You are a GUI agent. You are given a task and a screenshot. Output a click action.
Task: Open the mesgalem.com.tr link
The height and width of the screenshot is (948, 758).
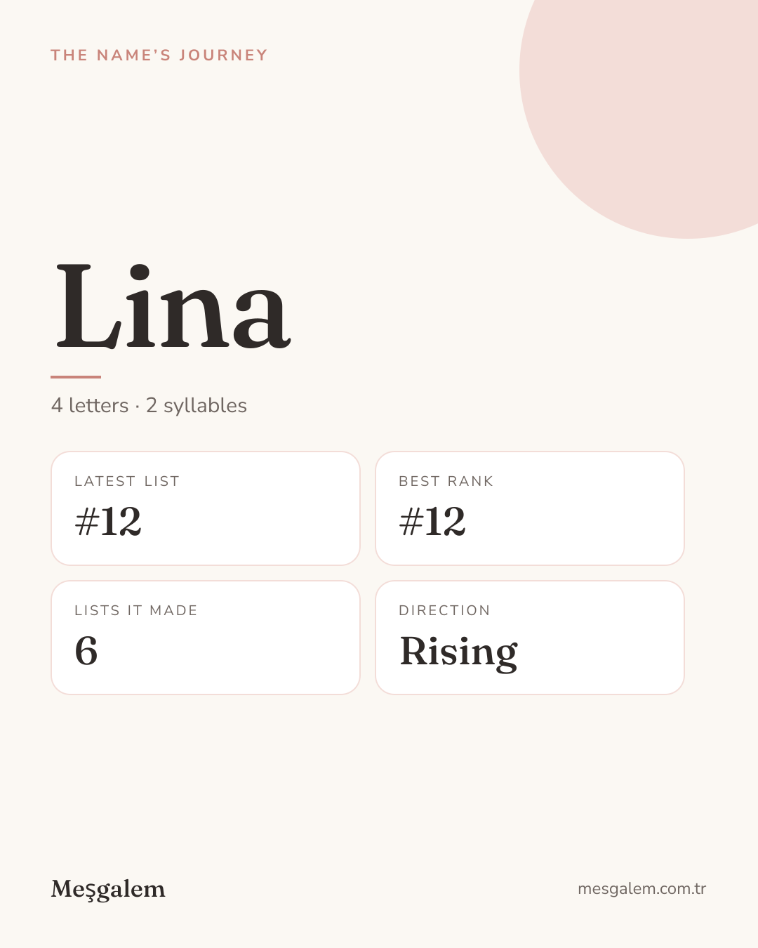tap(641, 889)
